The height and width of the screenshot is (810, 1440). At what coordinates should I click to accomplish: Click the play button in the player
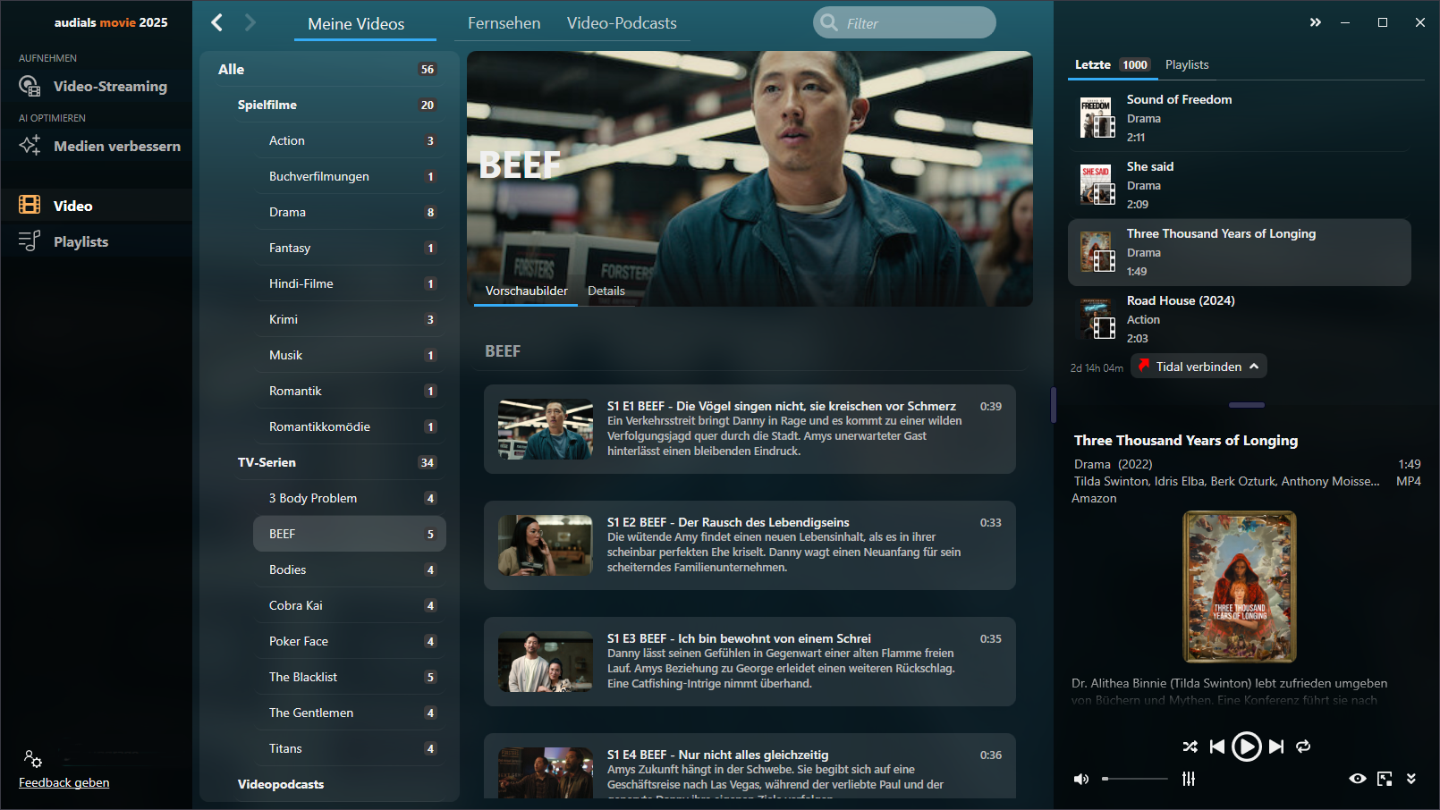(x=1246, y=747)
